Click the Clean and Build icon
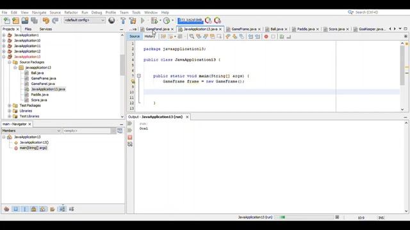This screenshot has height=230, width=410. click(x=133, y=20)
